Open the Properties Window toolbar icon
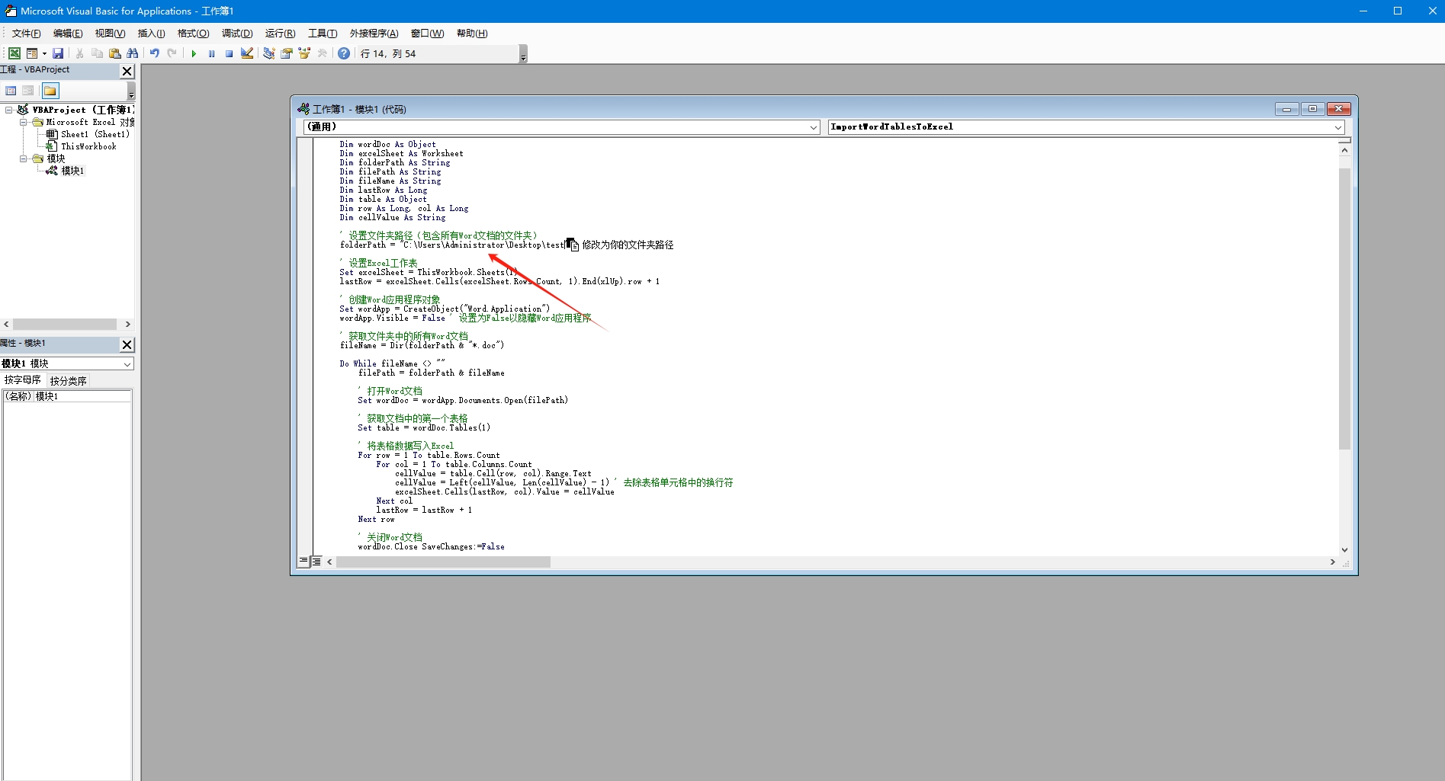This screenshot has width=1445, height=781. coord(287,53)
